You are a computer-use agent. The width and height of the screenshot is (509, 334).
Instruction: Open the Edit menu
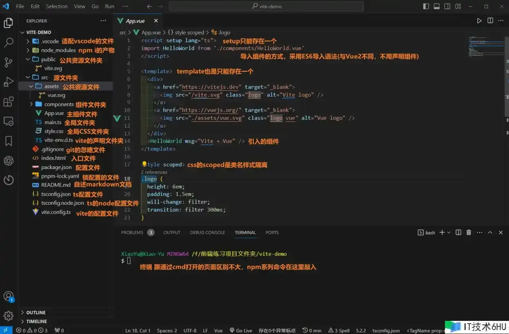pos(35,6)
